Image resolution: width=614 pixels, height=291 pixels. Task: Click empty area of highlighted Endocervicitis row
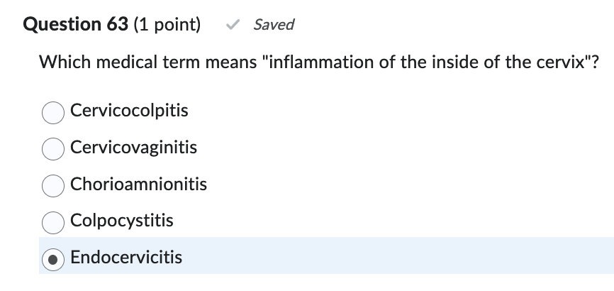(x=397, y=257)
